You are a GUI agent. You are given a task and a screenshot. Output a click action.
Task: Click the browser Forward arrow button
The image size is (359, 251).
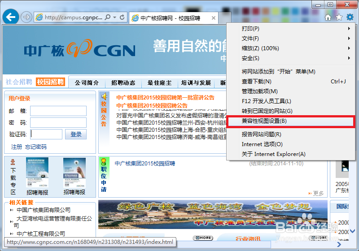26,17
